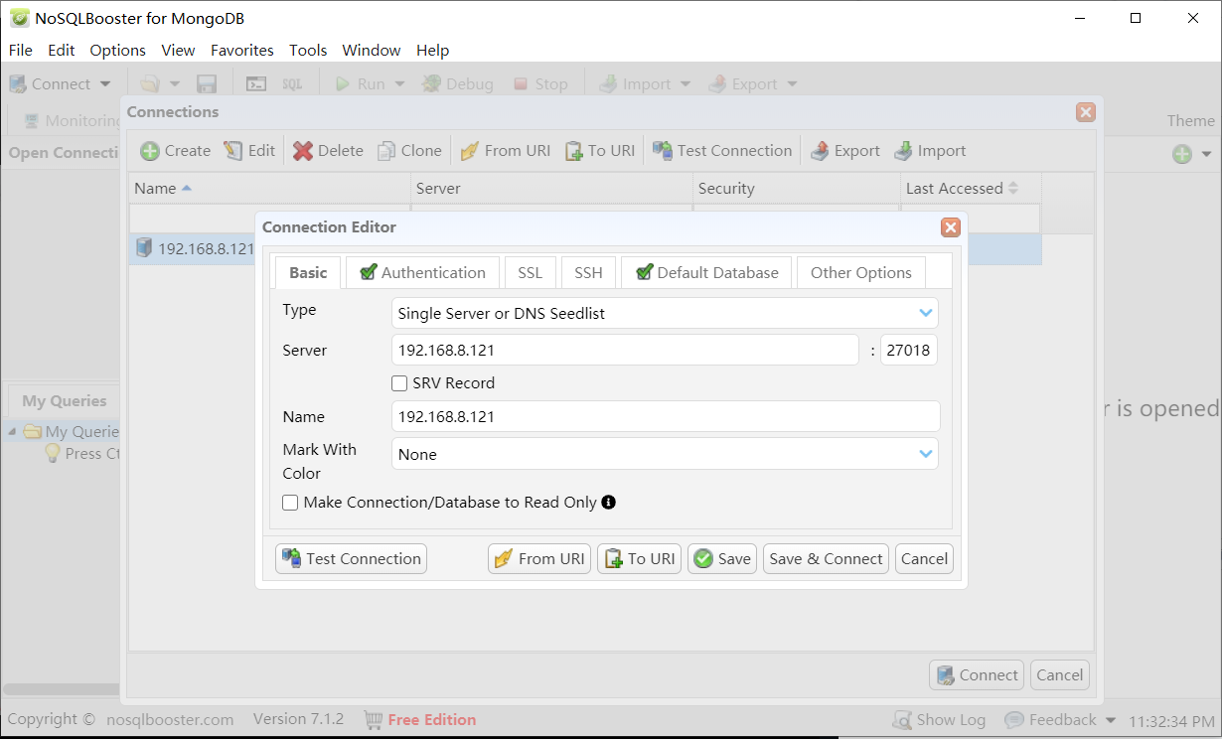
Task: Click Save in the Connection Editor
Action: point(722,559)
